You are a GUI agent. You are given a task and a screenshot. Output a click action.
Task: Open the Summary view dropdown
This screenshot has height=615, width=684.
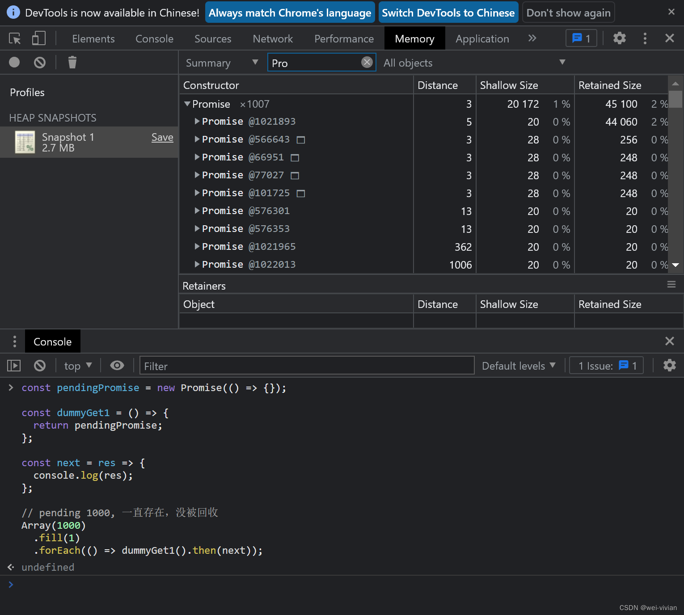pos(222,63)
